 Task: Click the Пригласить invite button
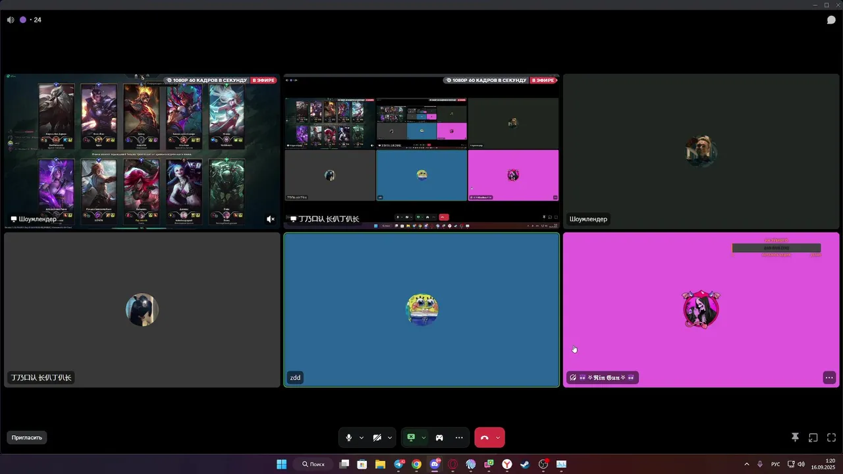click(27, 437)
